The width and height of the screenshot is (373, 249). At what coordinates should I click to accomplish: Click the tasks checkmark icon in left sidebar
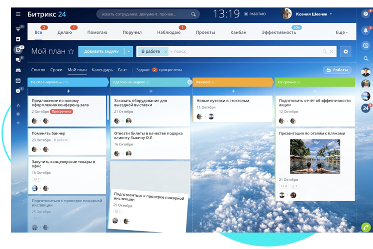pos(18,50)
